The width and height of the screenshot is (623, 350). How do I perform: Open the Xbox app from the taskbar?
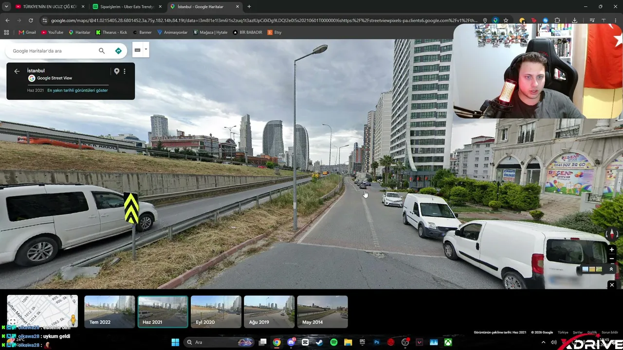click(x=448, y=342)
